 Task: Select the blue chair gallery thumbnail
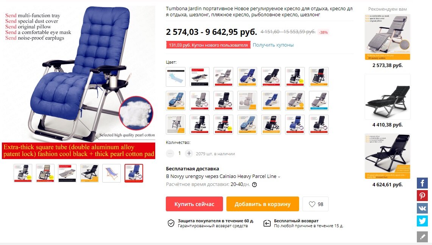[x=134, y=173]
